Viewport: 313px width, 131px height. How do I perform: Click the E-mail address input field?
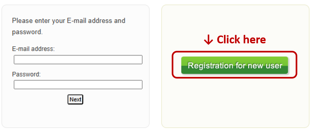[78, 60]
